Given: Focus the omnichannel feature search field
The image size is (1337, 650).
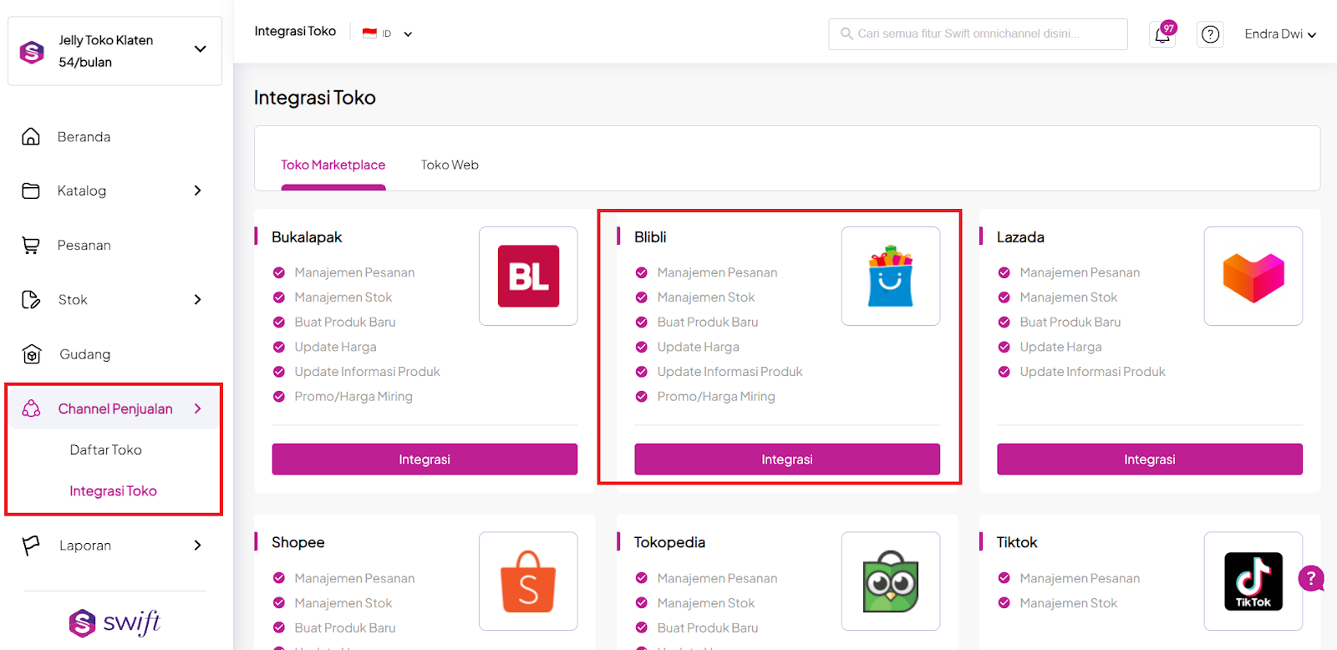Looking at the screenshot, I should tap(978, 34).
